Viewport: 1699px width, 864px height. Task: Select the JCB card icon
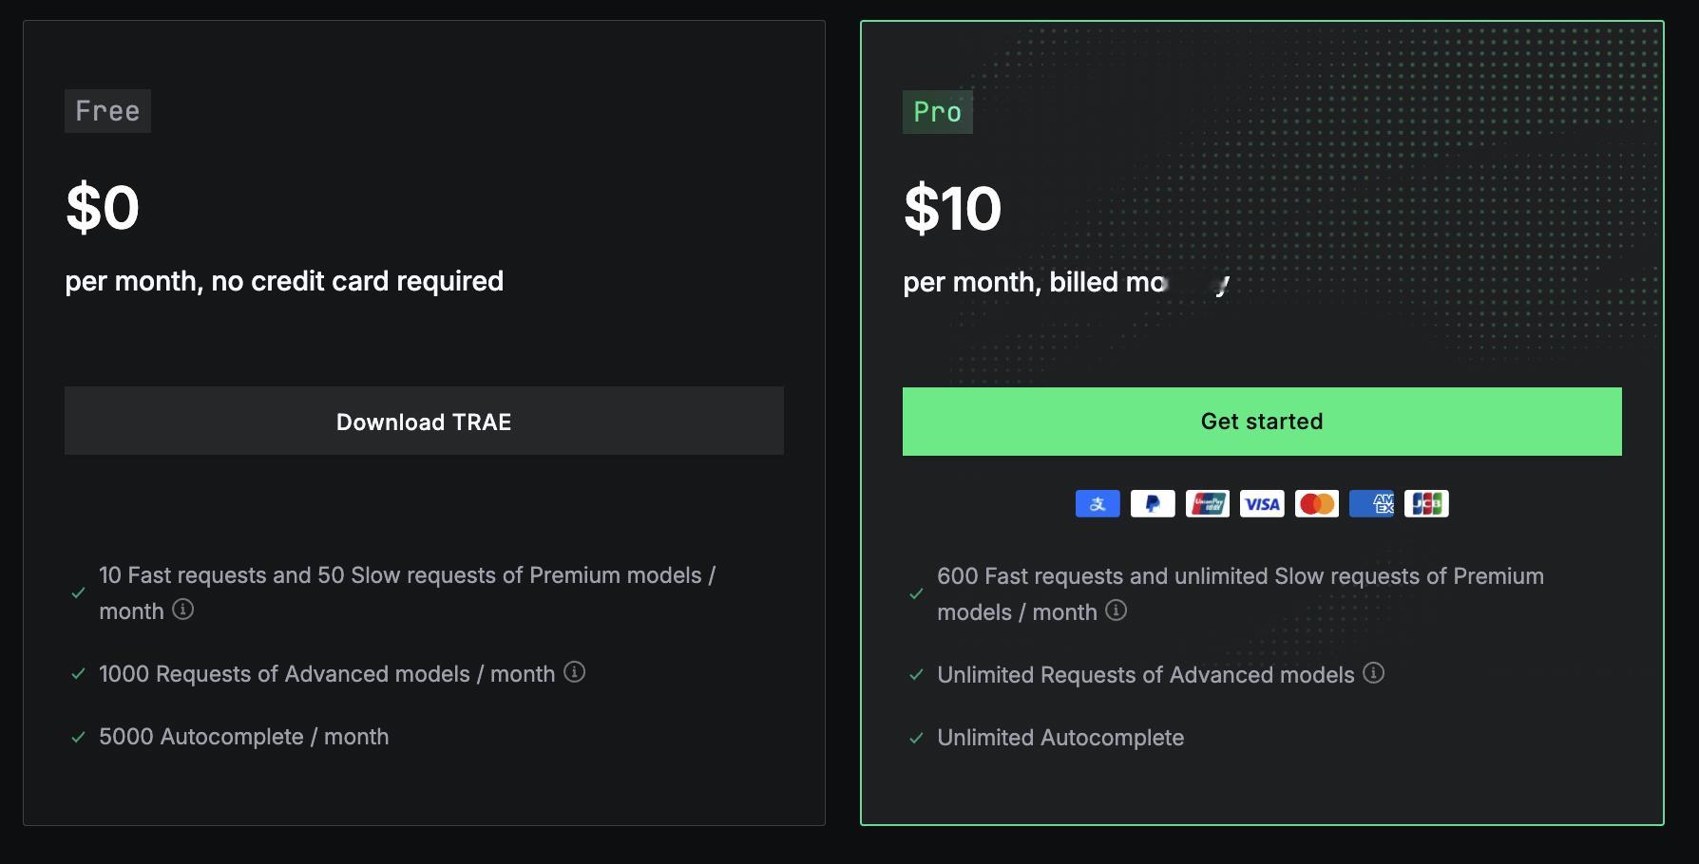[1426, 504]
